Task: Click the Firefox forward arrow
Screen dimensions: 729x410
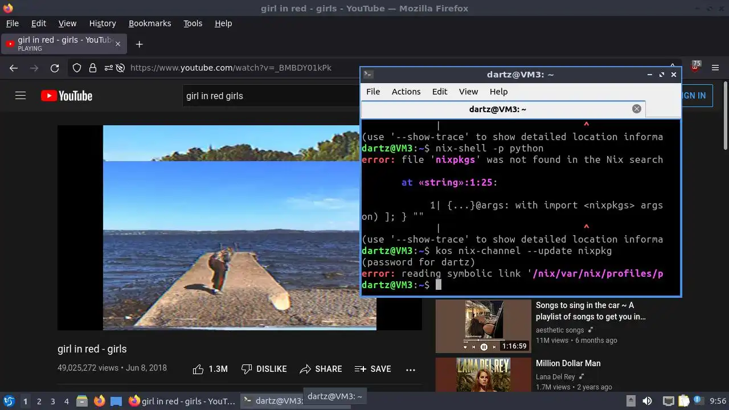Action: [34, 68]
